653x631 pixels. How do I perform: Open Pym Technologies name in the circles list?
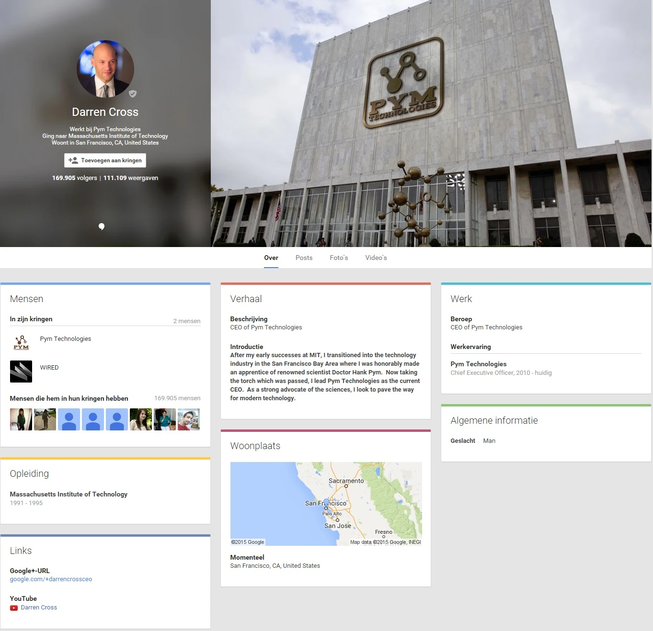66,339
